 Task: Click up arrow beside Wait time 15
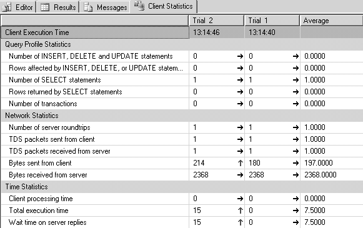[x=241, y=222]
